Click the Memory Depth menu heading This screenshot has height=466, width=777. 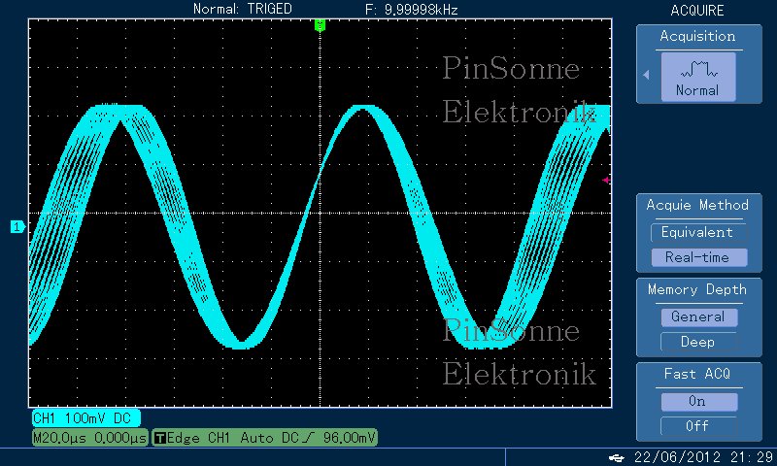coord(697,289)
